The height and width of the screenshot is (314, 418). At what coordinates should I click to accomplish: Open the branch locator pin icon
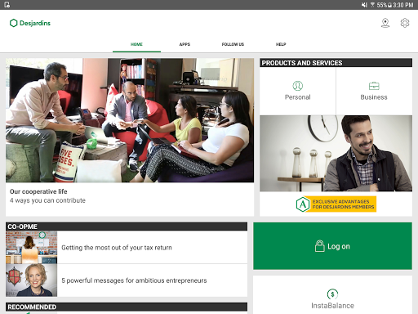click(385, 23)
